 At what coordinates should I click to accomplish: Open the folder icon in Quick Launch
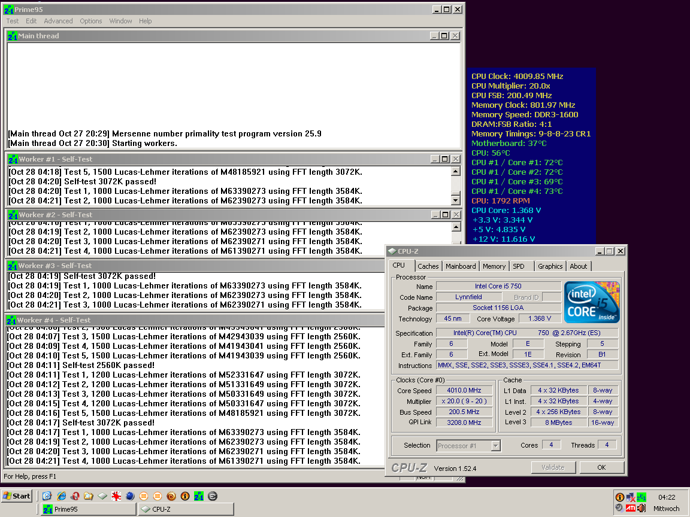(89, 496)
